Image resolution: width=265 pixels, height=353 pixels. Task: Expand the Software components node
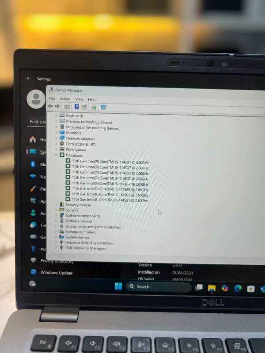(x=56, y=215)
